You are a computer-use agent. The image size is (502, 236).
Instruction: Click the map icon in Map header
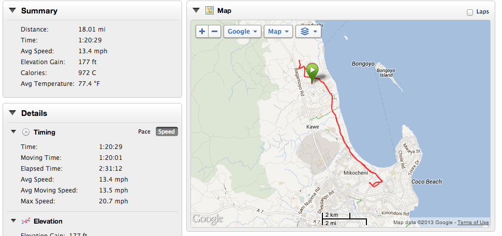209,10
